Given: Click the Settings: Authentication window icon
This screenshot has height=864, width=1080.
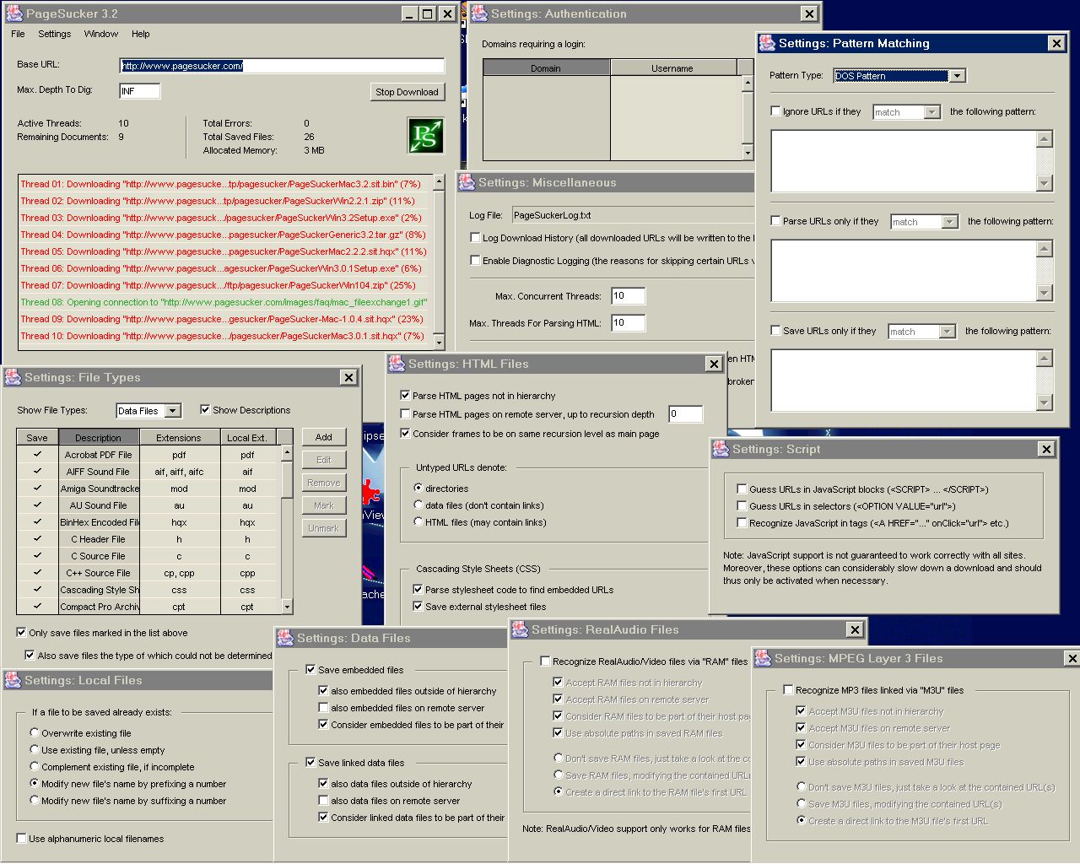Looking at the screenshot, I should coord(479,13).
